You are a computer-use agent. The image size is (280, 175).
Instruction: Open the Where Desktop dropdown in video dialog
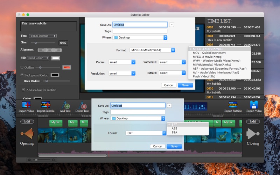coord(140,37)
